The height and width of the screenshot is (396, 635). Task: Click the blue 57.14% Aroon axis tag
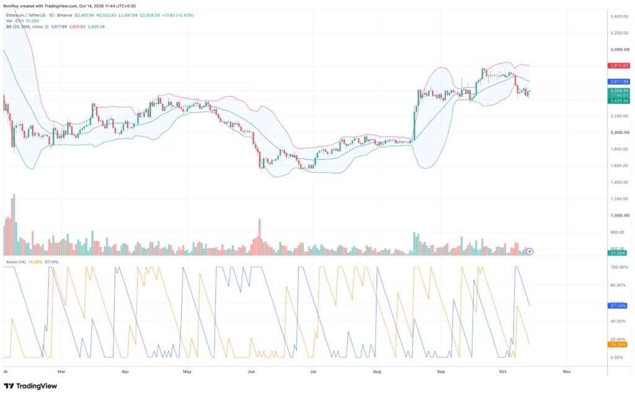pos(618,306)
